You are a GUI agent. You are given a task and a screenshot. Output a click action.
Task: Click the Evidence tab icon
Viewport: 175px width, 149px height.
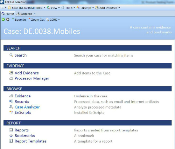[x=18, y=14]
